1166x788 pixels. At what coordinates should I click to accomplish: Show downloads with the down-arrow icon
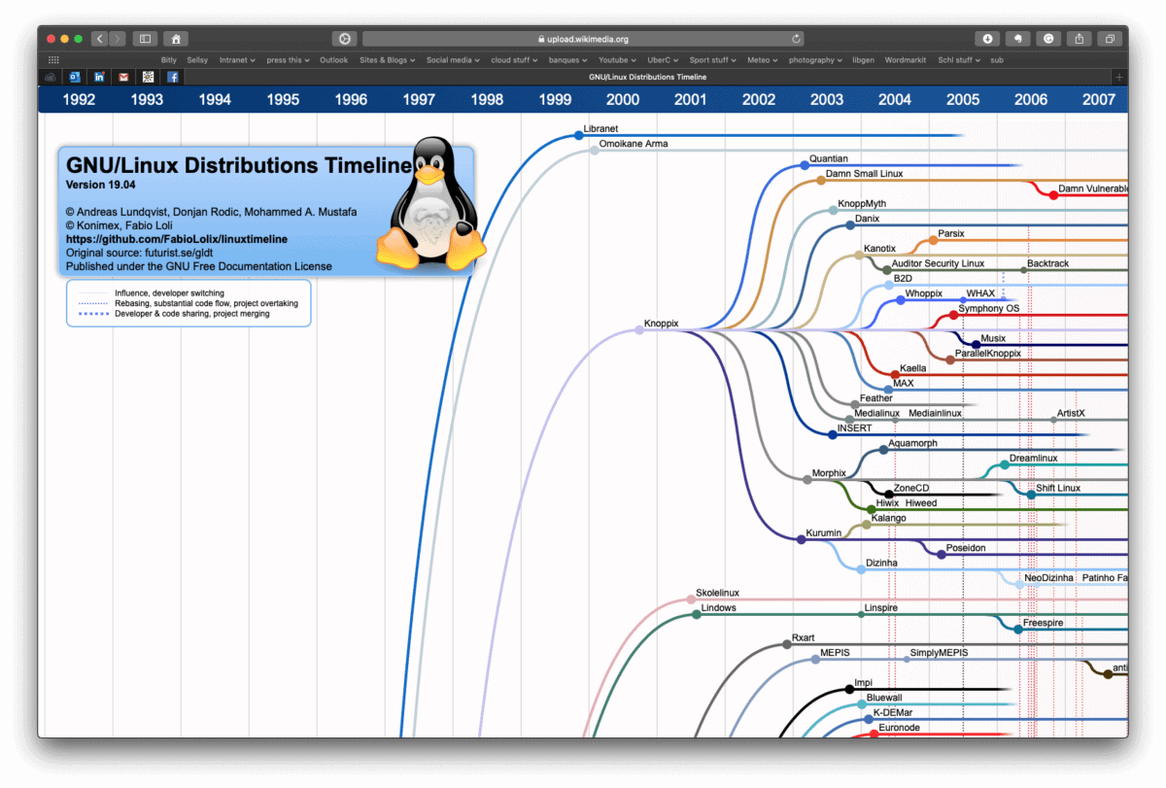(988, 39)
